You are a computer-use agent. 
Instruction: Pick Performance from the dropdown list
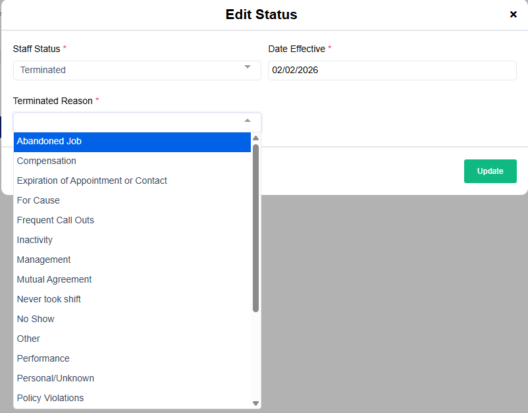pyautogui.click(x=132, y=358)
